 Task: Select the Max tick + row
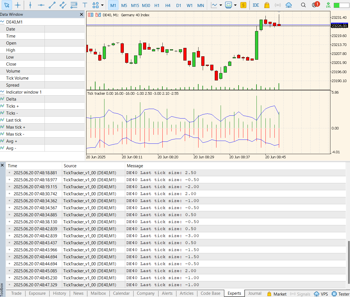coord(42,127)
